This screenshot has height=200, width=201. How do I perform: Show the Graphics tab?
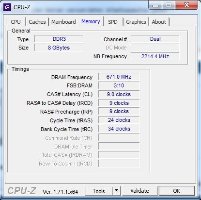click(x=136, y=22)
